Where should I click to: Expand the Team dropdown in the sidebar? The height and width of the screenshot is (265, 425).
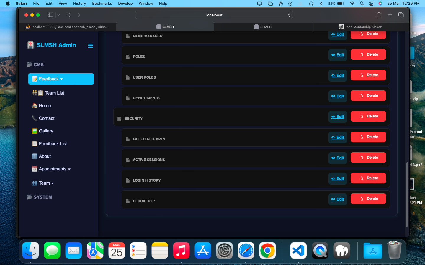click(x=43, y=183)
